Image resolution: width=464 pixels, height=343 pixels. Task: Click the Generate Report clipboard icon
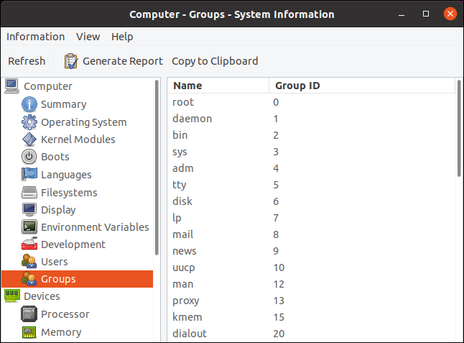(x=70, y=61)
